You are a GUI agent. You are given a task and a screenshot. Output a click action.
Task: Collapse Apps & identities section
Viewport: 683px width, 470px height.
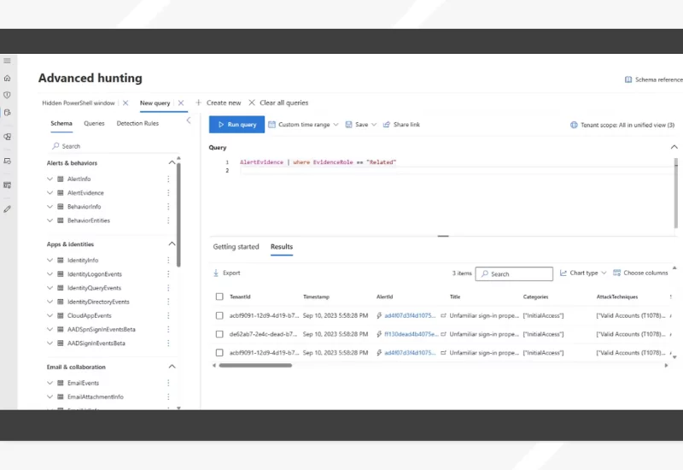pos(172,244)
